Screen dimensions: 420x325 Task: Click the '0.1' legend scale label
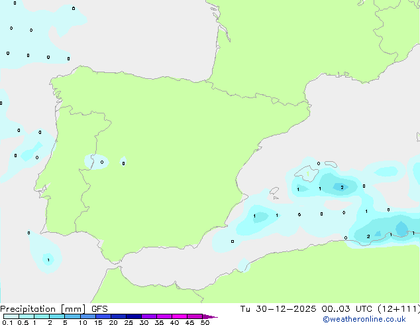coord(7,322)
